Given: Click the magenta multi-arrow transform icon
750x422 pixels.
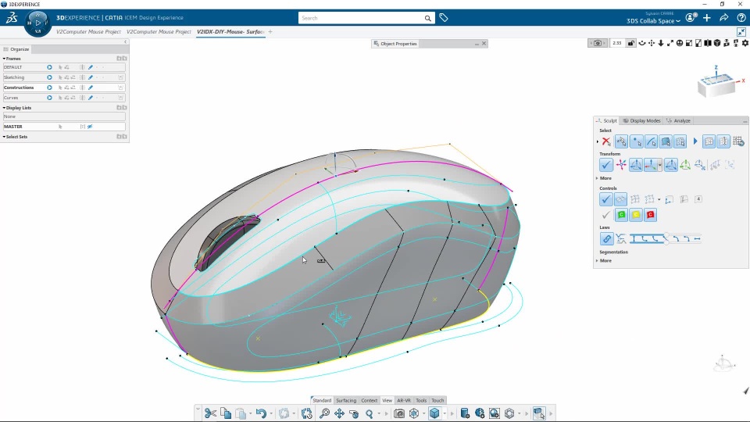Looking at the screenshot, I should point(621,165).
